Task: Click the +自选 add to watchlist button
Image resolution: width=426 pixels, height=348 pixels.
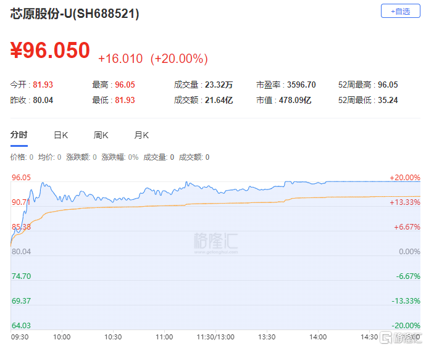Action: pyautogui.click(x=401, y=11)
